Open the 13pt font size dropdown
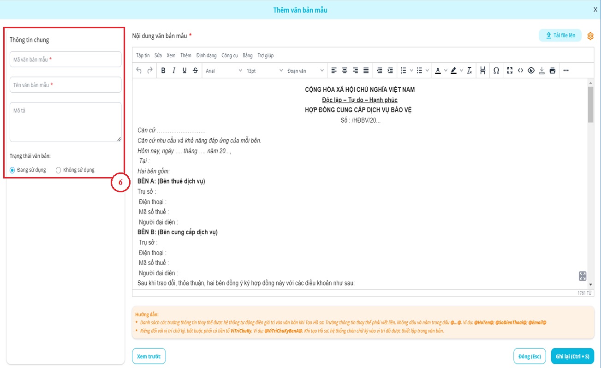 [x=264, y=71]
